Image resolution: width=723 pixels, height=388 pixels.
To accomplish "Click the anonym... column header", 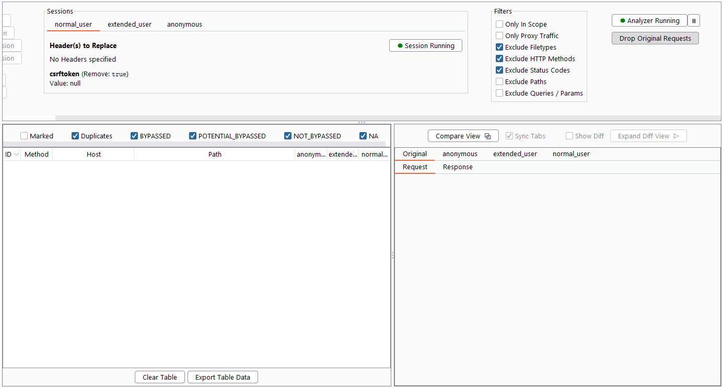I will [x=311, y=155].
